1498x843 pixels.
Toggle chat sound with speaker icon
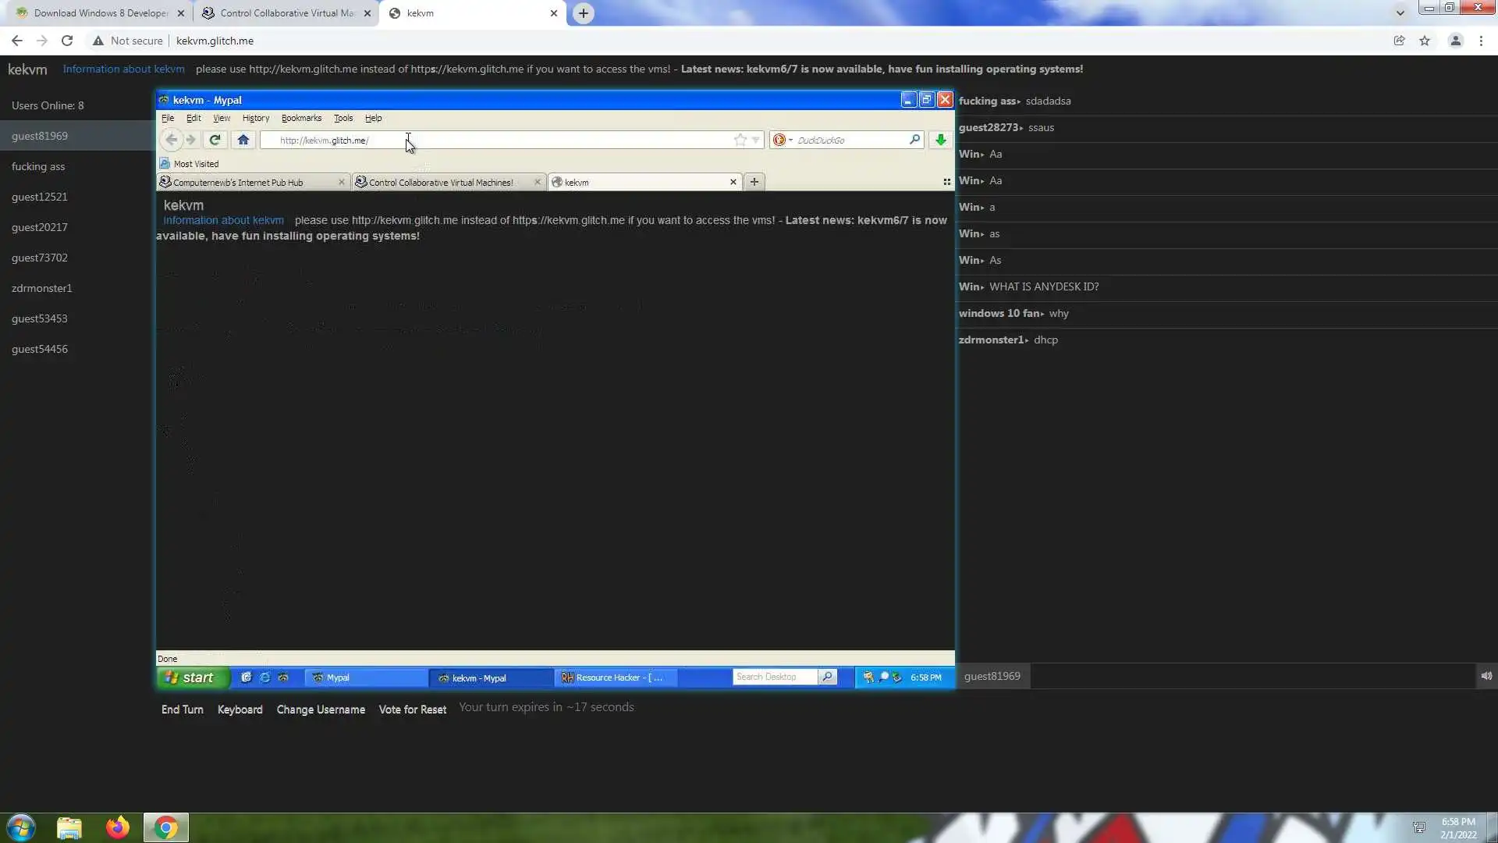click(1486, 677)
